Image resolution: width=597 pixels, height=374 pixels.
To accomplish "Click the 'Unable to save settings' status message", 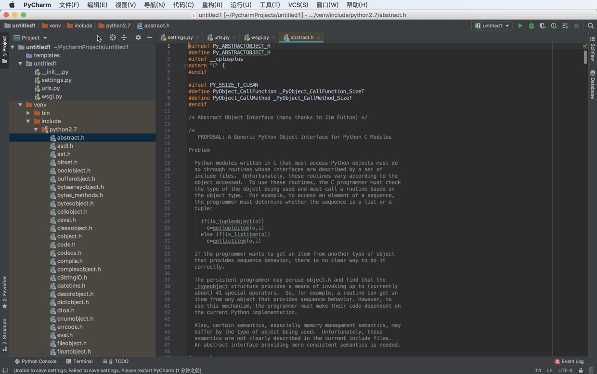I will tap(107, 370).
